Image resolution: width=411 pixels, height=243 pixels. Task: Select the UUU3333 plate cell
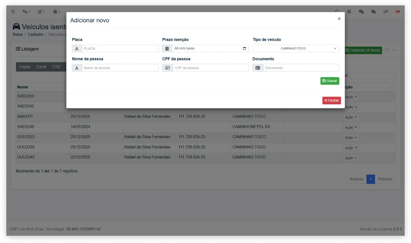pos(26,137)
